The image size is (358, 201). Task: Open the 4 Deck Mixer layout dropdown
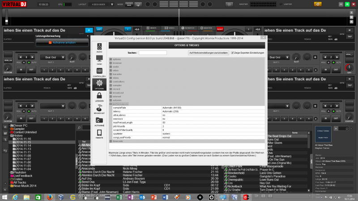(x=112, y=4)
